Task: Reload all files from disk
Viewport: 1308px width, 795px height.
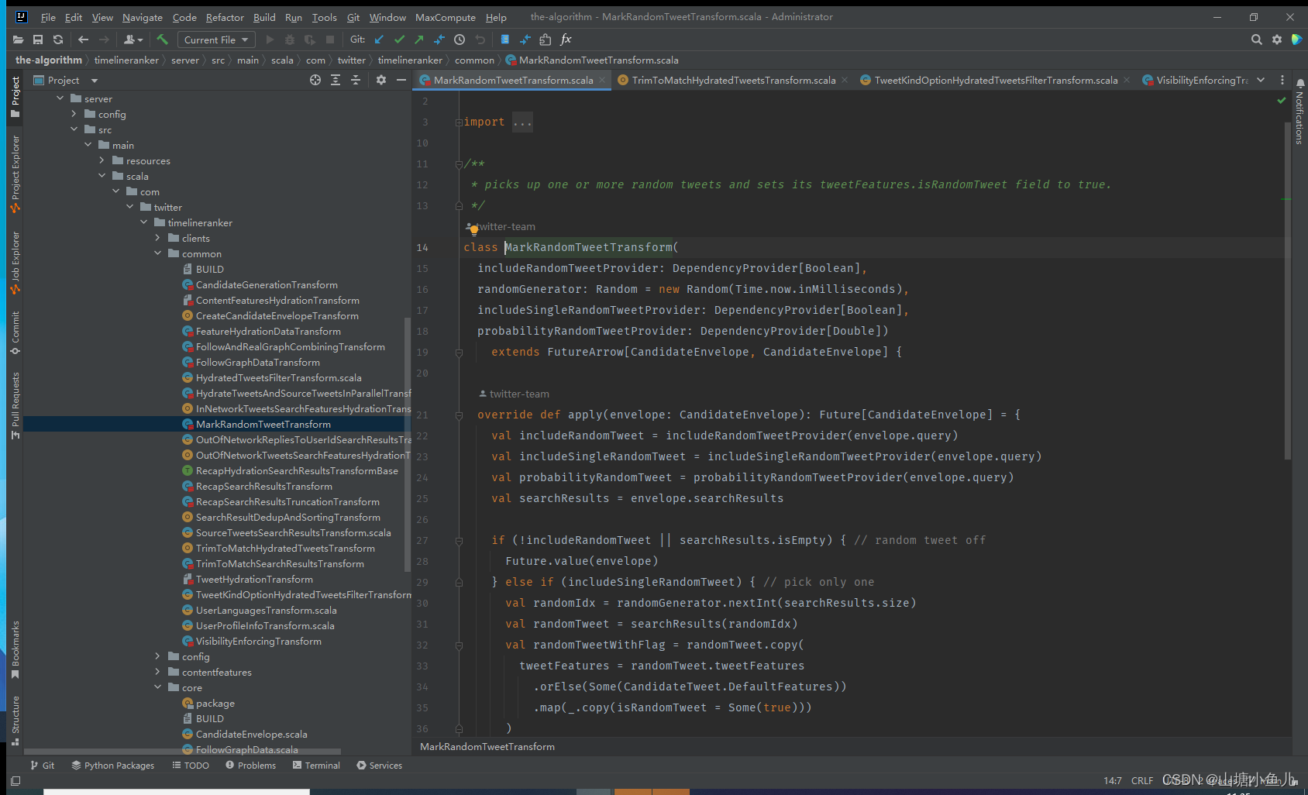Action: [x=58, y=40]
